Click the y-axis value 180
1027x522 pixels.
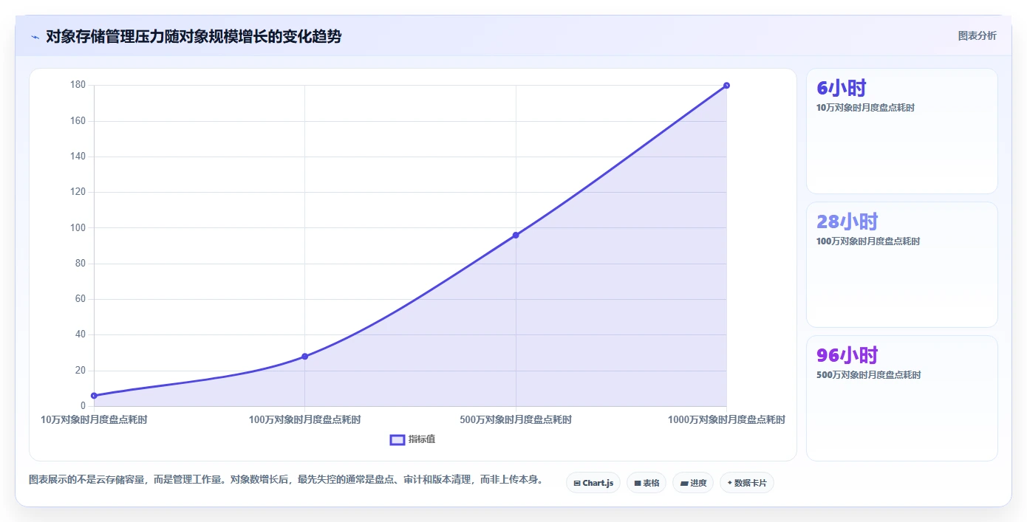point(78,86)
